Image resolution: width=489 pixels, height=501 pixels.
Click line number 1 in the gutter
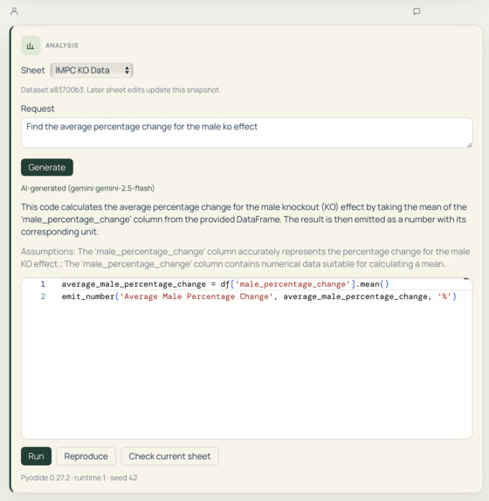(43, 284)
